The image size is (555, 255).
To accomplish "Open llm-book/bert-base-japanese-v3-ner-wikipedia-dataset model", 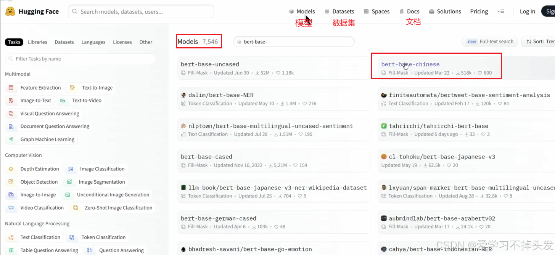I will tap(273, 191).
